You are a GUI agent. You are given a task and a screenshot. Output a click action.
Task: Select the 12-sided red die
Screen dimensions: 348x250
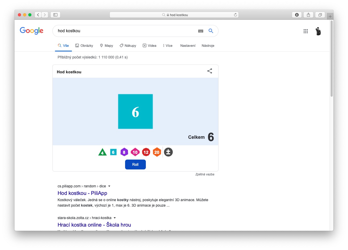point(146,152)
